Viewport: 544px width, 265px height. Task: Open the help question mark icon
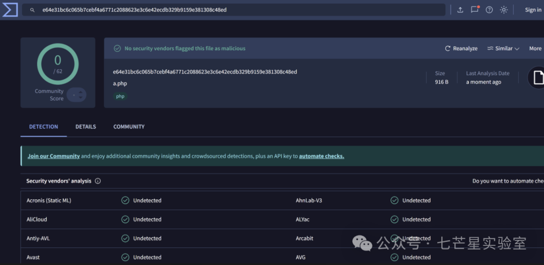pyautogui.click(x=489, y=10)
